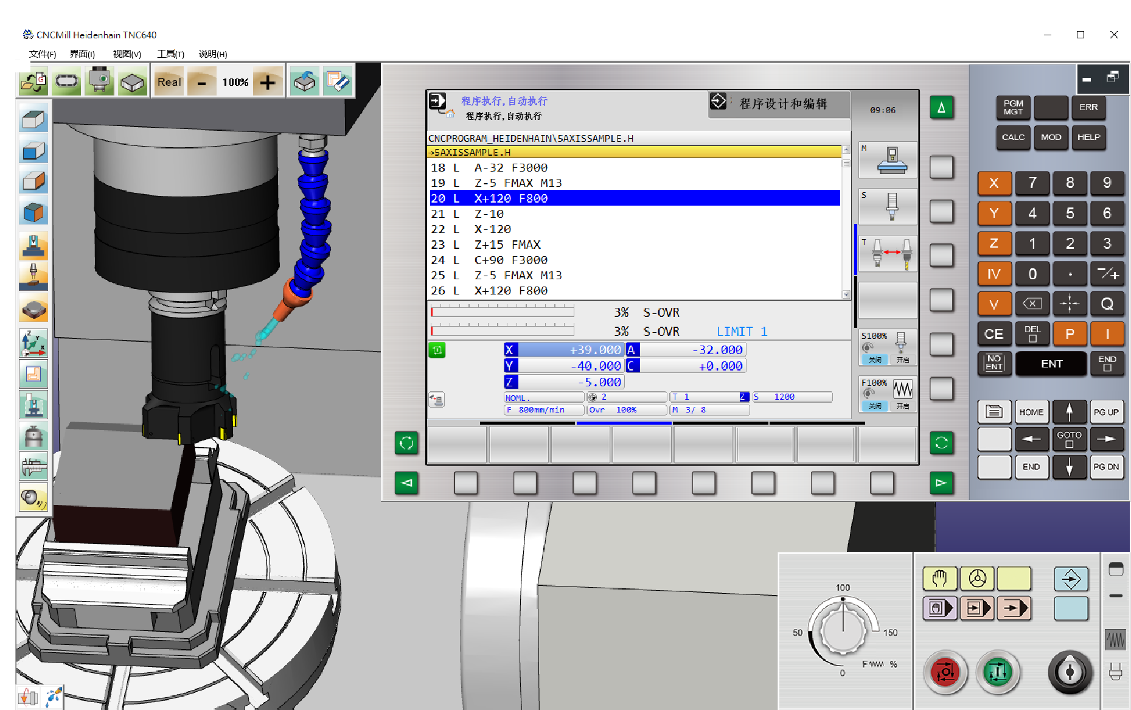Select the isometric view cube icon
Image resolution: width=1131 pixels, height=710 pixels.
(33, 212)
